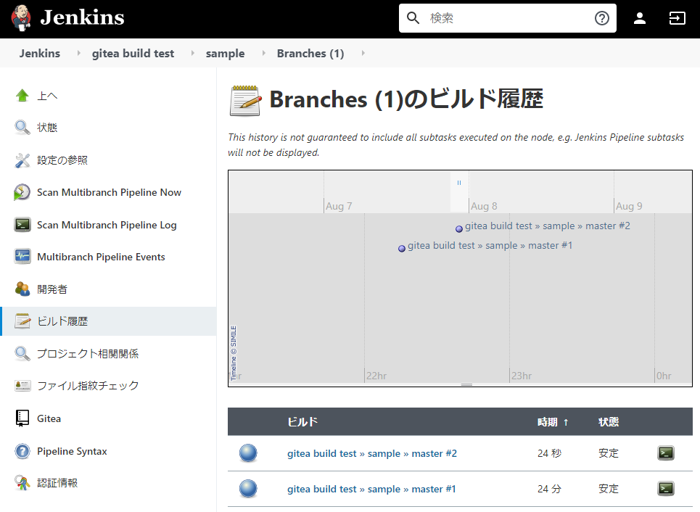This screenshot has width=700, height=512.
Task: Click the Jenkins butler logo
Action: pos(21,18)
